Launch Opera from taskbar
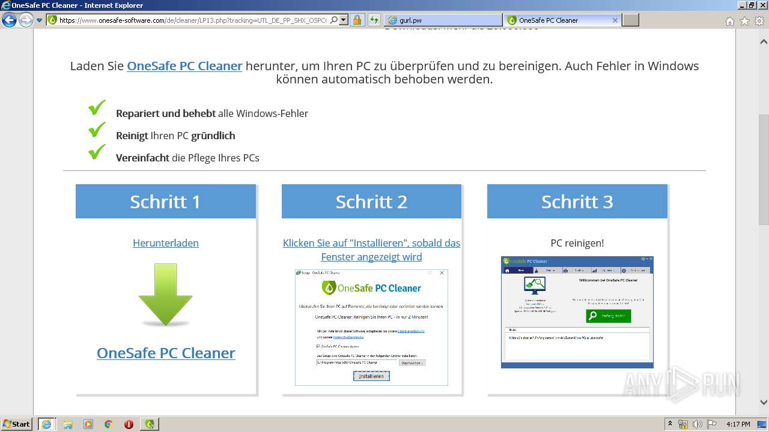This screenshot has width=769, height=432. tap(129, 424)
